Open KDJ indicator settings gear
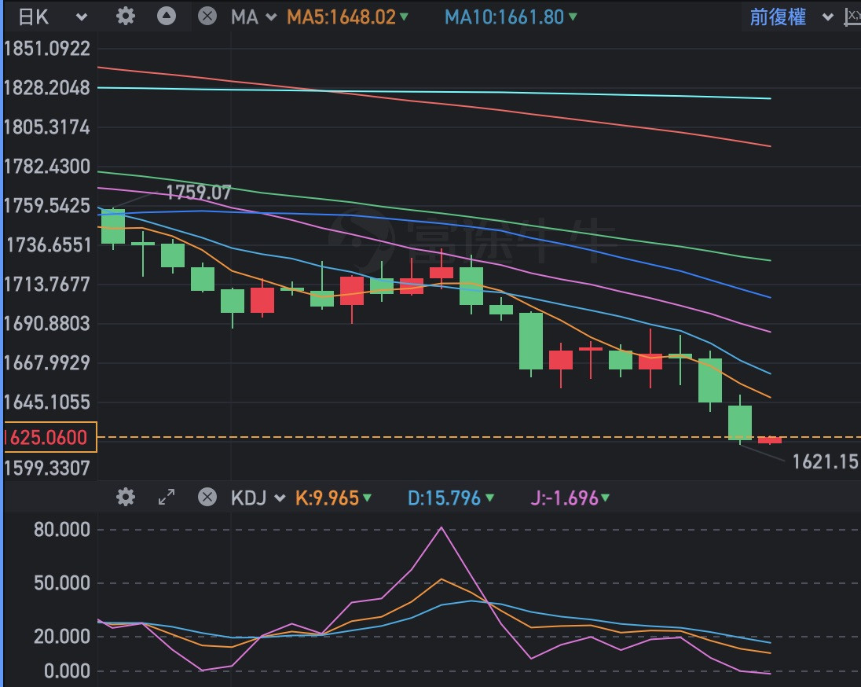The image size is (861, 687). 125,498
